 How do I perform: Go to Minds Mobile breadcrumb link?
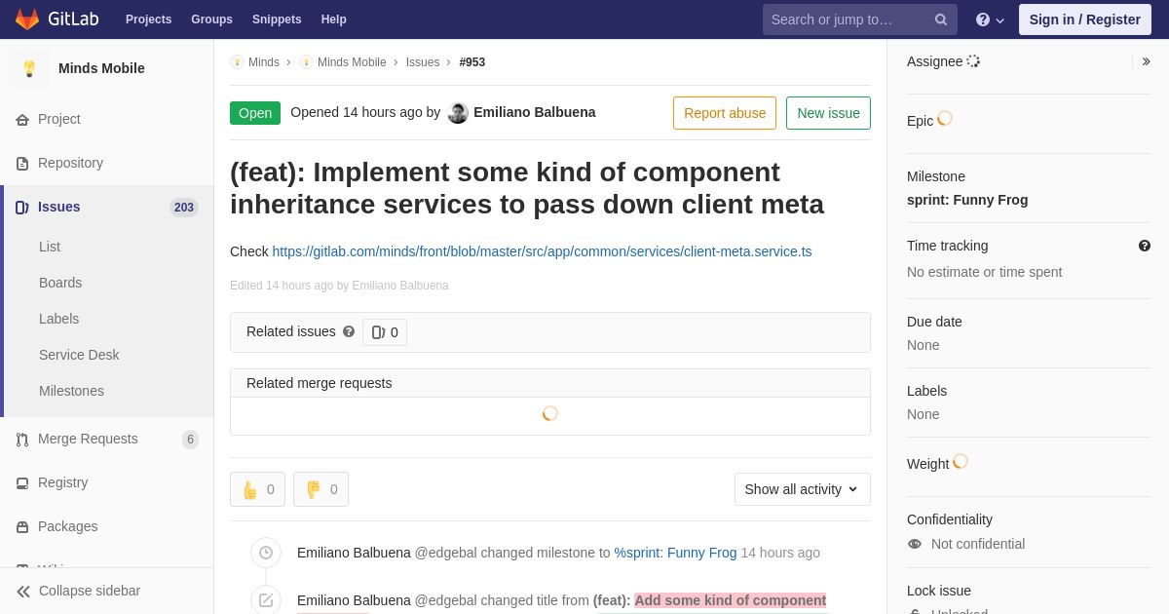pyautogui.click(x=352, y=62)
